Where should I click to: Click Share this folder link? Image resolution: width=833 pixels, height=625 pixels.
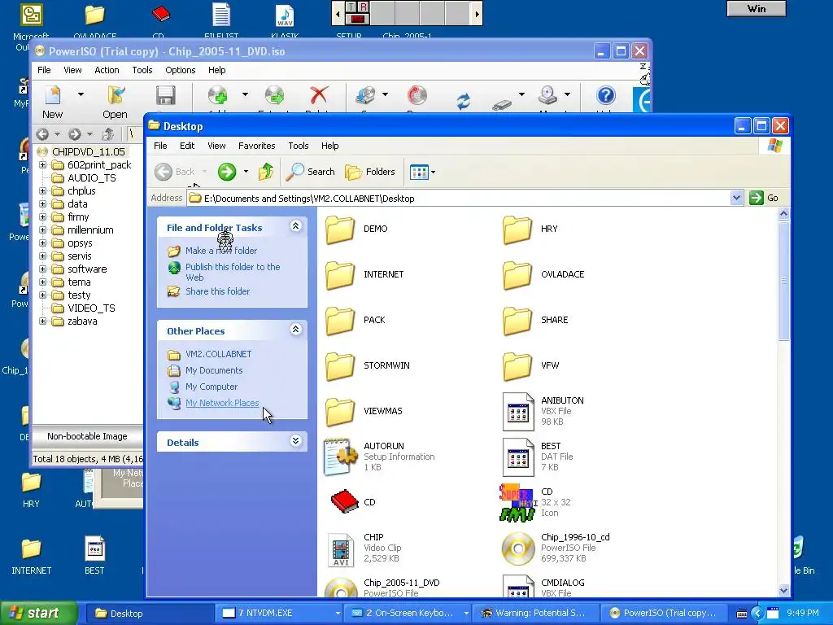pyautogui.click(x=217, y=291)
